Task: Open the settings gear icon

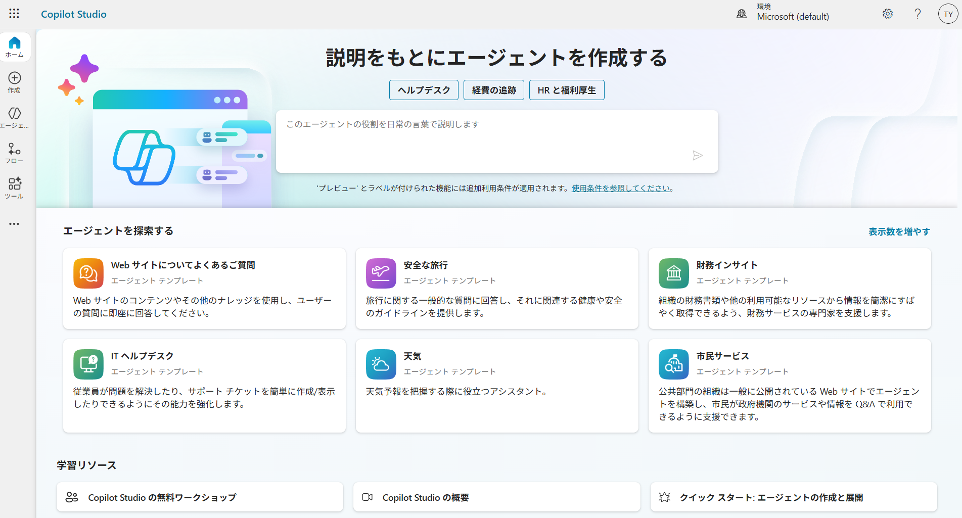Action: (888, 14)
